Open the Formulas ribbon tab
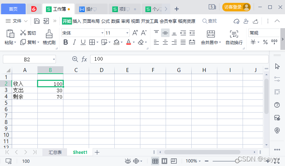Screen dimensions: 285x166 click(x=105, y=21)
